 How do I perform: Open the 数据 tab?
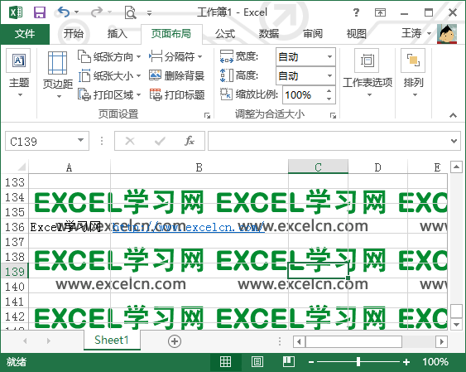tap(269, 34)
